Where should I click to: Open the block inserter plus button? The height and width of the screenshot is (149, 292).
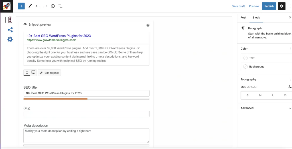pyautogui.click(x=21, y=6)
